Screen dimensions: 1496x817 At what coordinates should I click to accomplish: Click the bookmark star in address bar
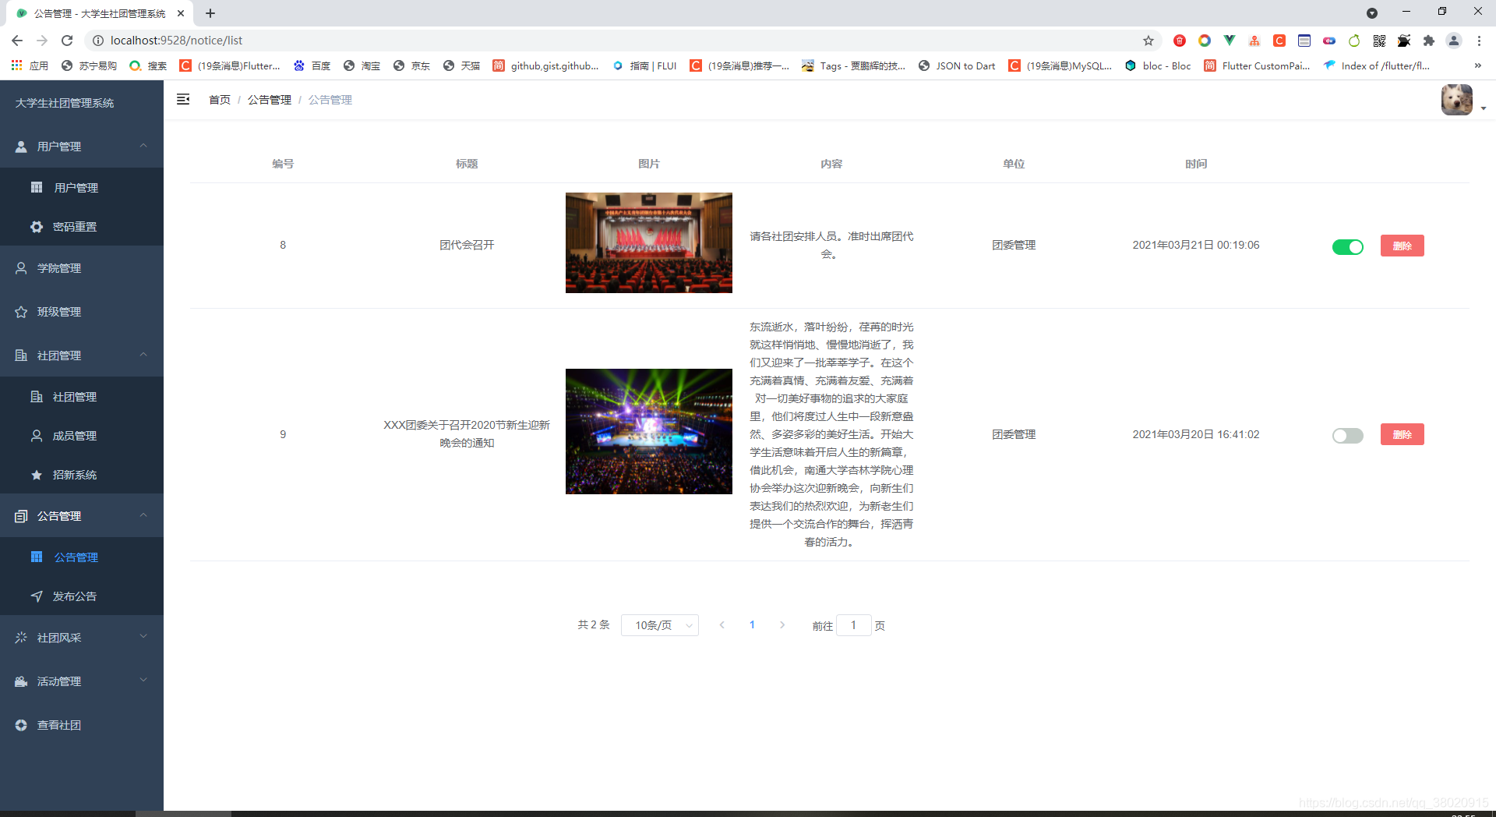[x=1148, y=40]
